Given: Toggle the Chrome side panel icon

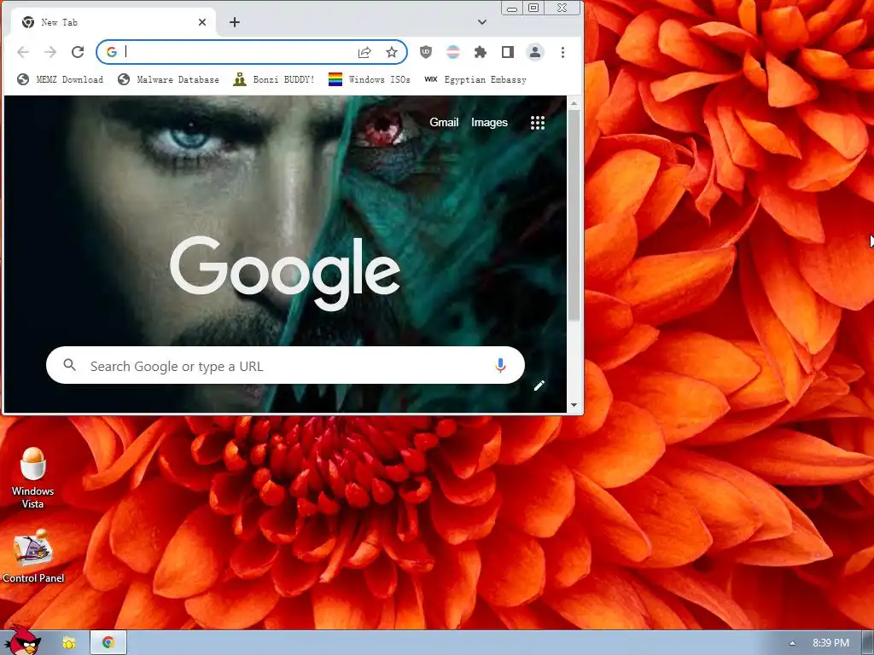Looking at the screenshot, I should tap(507, 52).
